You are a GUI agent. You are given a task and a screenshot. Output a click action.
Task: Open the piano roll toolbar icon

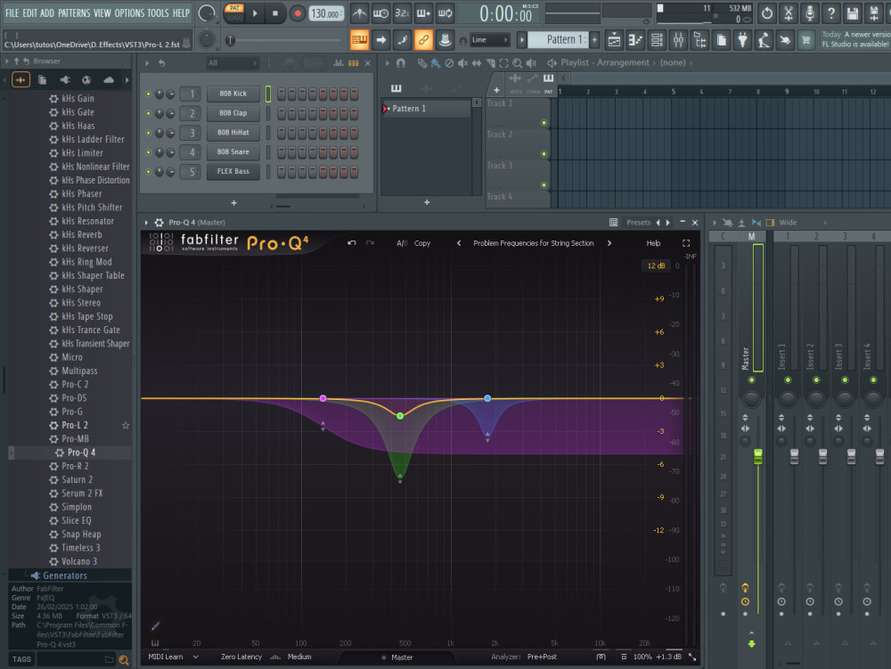tap(635, 40)
